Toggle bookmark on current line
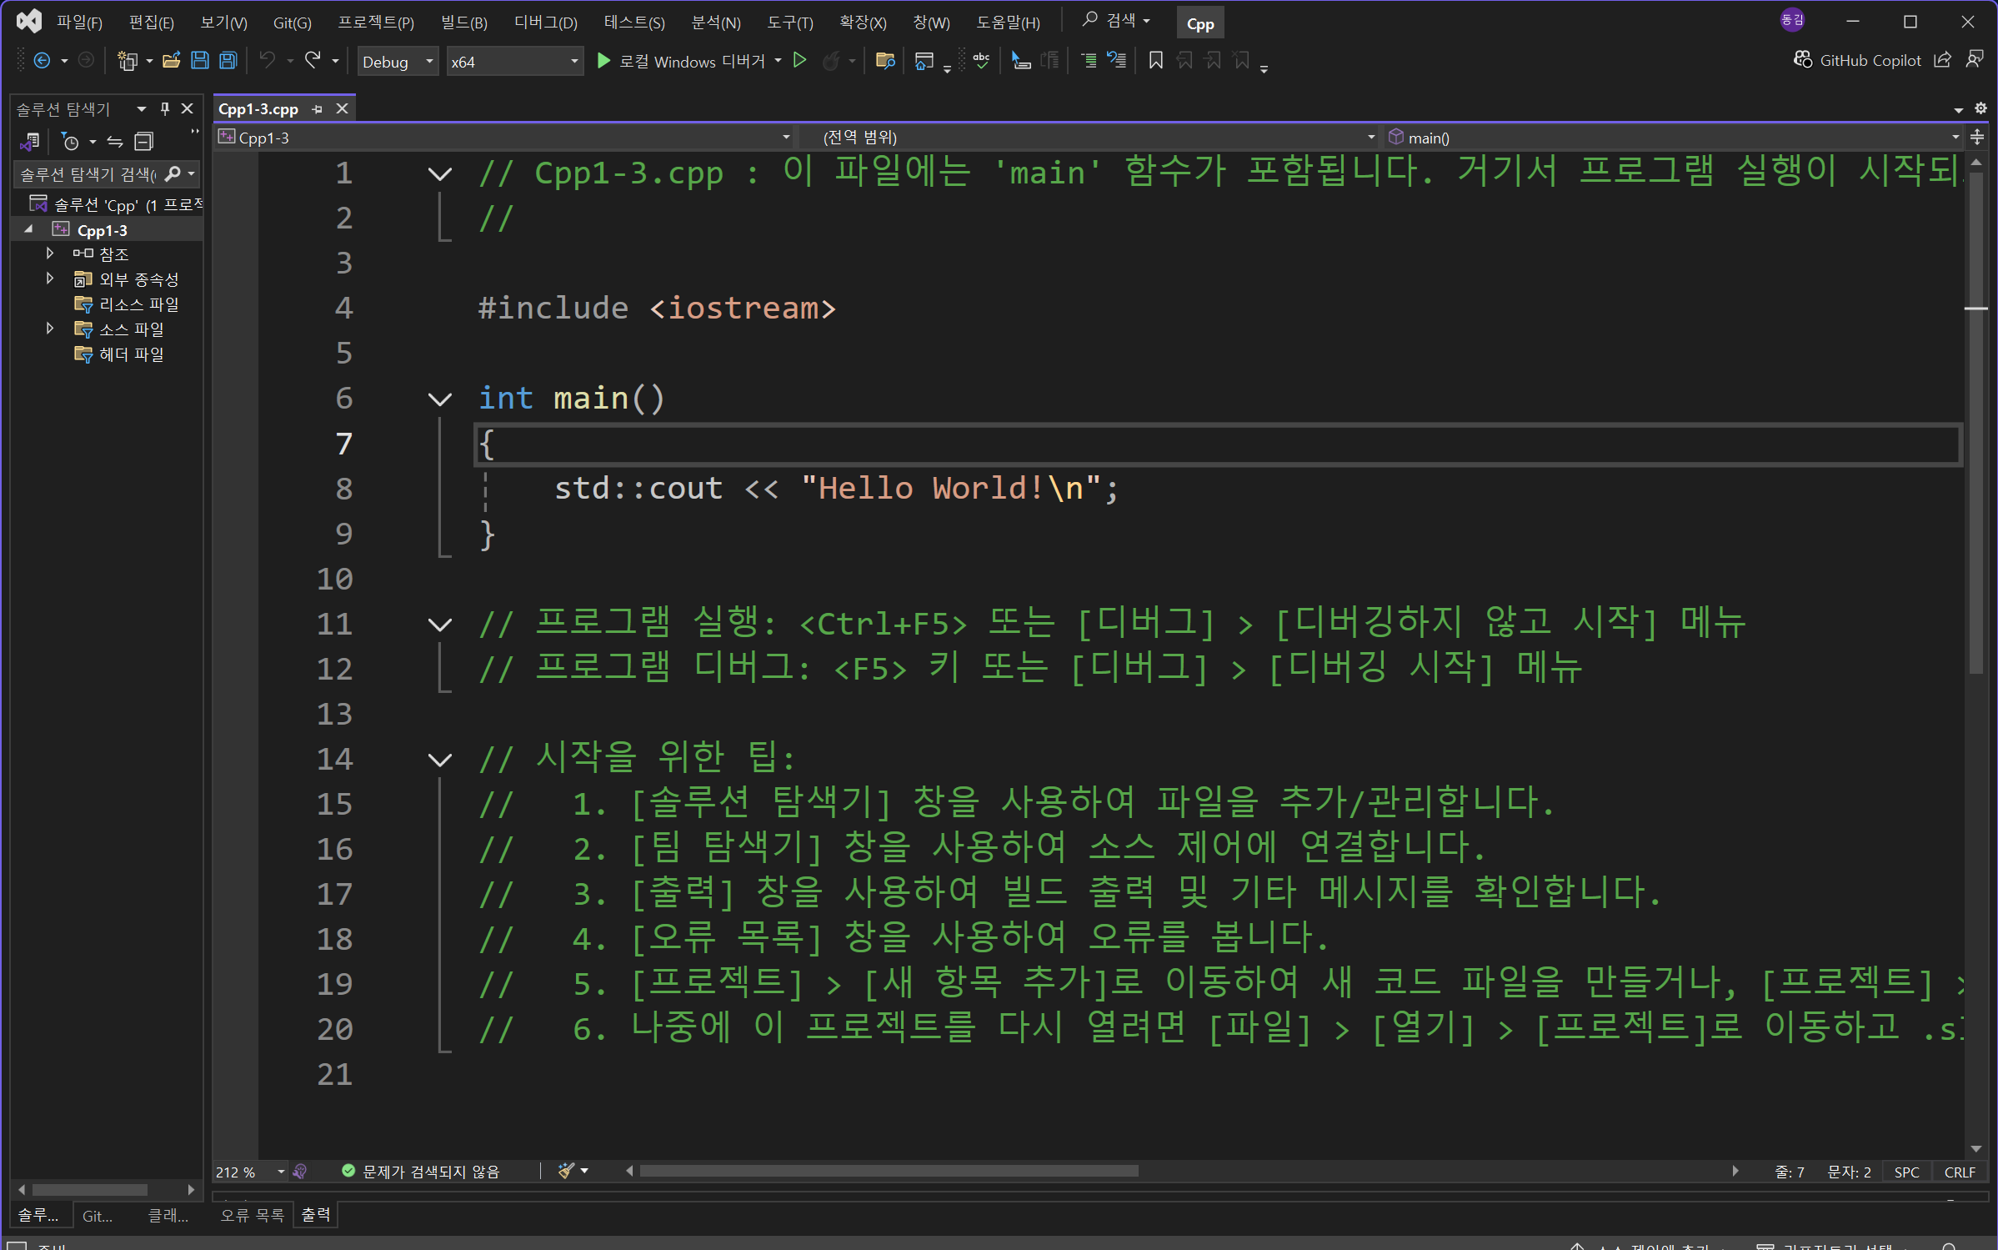 point(1155,61)
